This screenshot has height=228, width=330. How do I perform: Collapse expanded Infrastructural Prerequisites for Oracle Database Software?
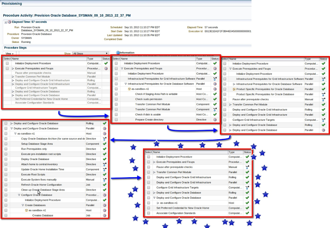click(126, 84)
